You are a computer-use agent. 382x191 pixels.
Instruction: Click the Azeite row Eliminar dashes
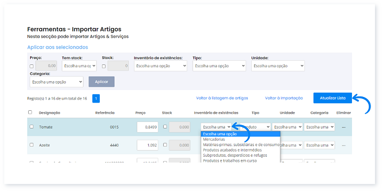point(343,145)
